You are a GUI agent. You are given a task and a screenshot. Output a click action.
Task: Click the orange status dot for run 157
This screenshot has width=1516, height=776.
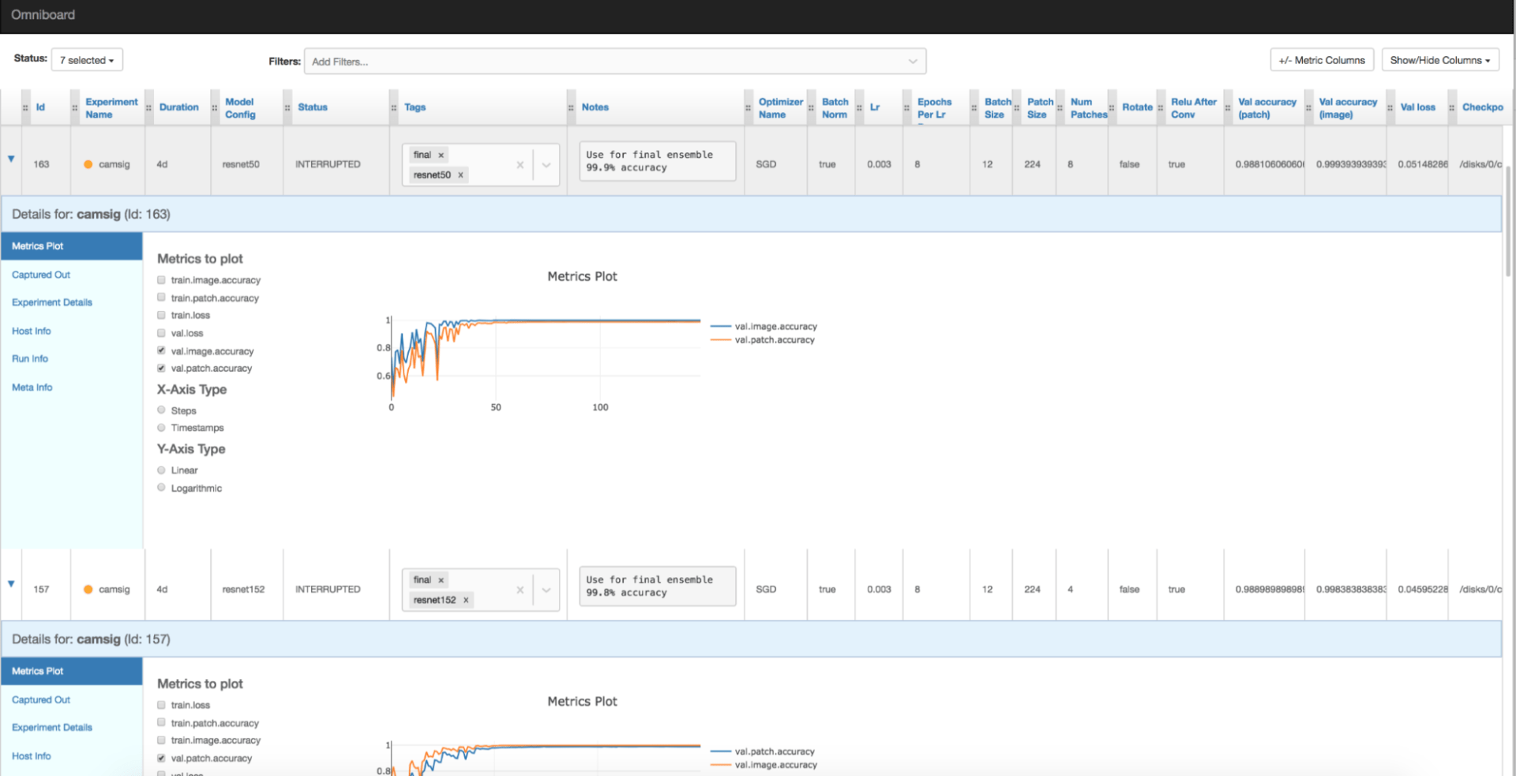(88, 589)
